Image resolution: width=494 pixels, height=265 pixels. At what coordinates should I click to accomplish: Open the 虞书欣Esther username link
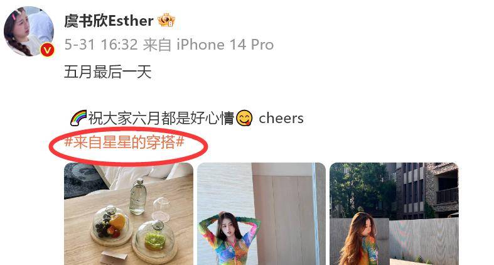click(x=109, y=21)
